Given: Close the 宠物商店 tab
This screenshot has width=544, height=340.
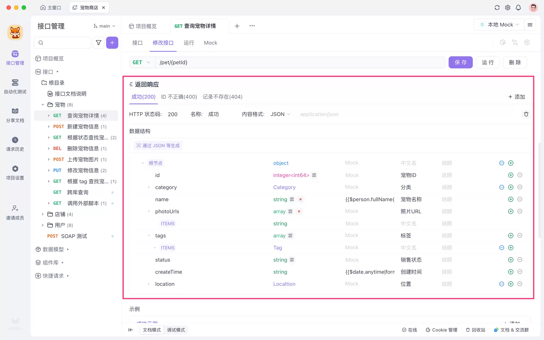Looking at the screenshot, I should (104, 8).
